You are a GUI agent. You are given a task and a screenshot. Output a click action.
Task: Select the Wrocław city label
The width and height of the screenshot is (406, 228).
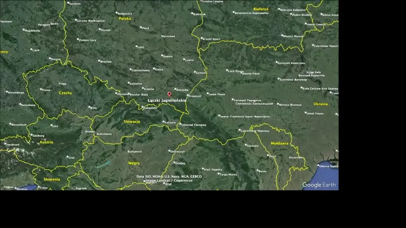click(105, 62)
